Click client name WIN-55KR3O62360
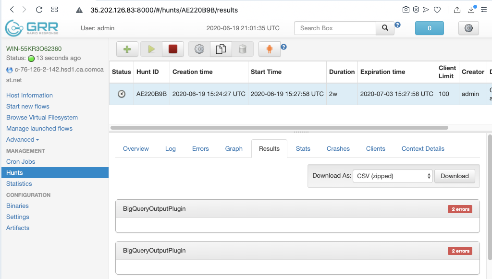 [x=34, y=49]
